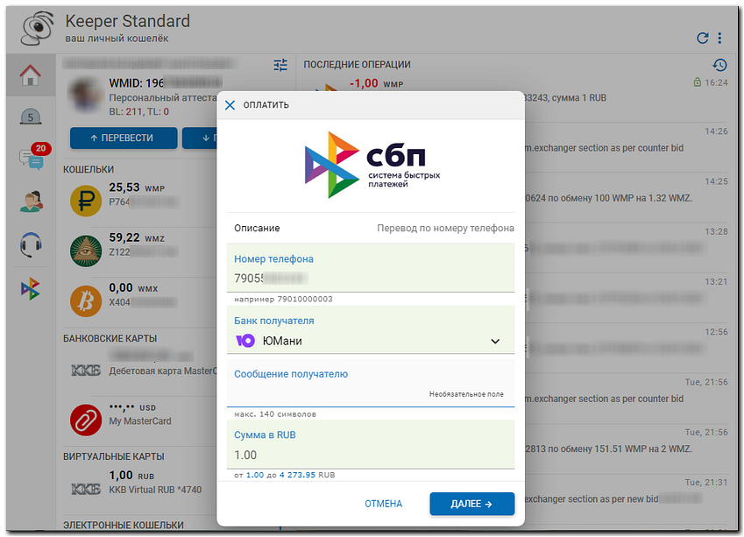Click the Перевести button
Screen dimensions: 744x537
[x=122, y=138]
